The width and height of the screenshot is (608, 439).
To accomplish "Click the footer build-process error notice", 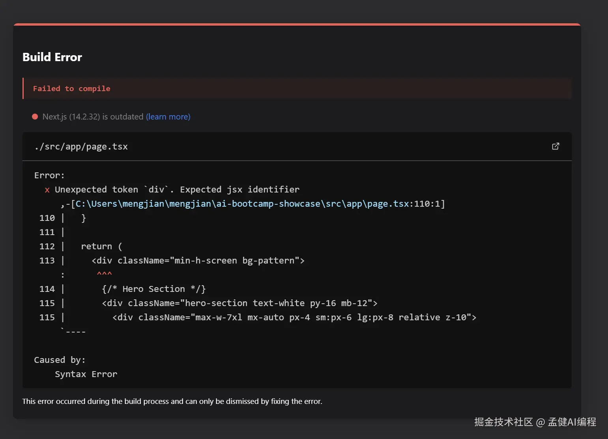I will click(172, 402).
